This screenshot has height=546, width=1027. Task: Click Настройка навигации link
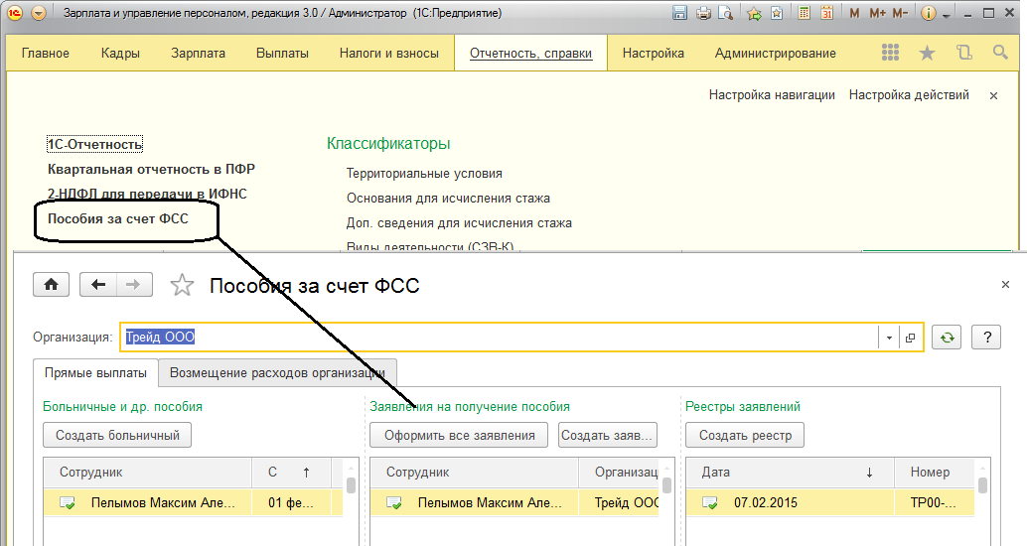772,95
